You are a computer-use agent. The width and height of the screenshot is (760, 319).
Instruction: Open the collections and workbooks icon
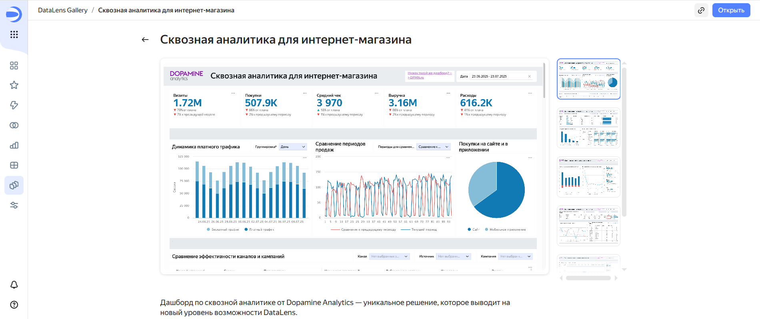click(x=14, y=66)
